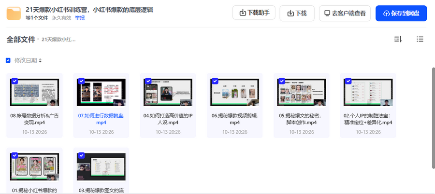Open thumbnail of 05.揭秘爆文的秘密 video
The width and height of the screenshot is (435, 194).
(301, 92)
